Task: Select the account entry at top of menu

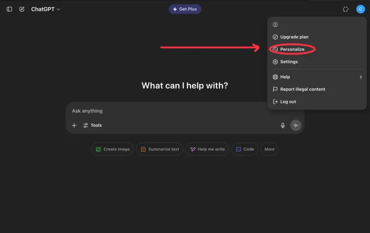Action: click(x=317, y=24)
